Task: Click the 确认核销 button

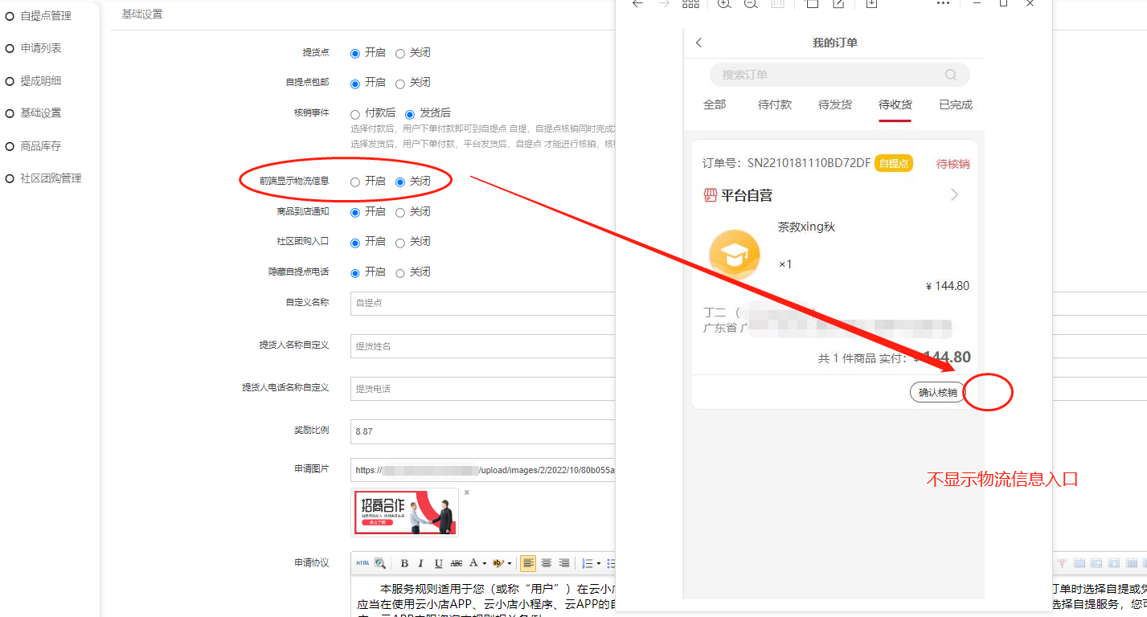Action: click(937, 392)
